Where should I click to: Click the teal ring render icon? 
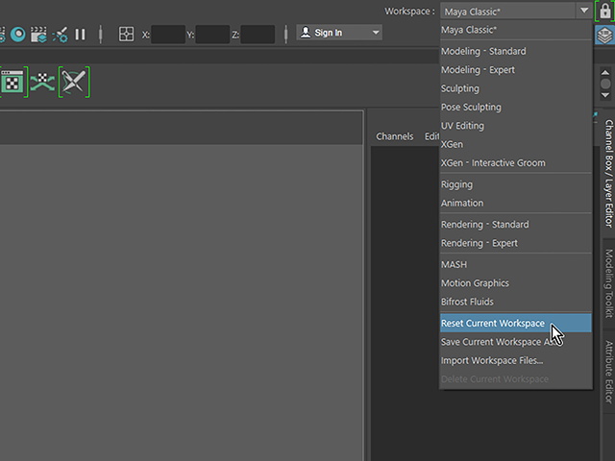[x=18, y=35]
